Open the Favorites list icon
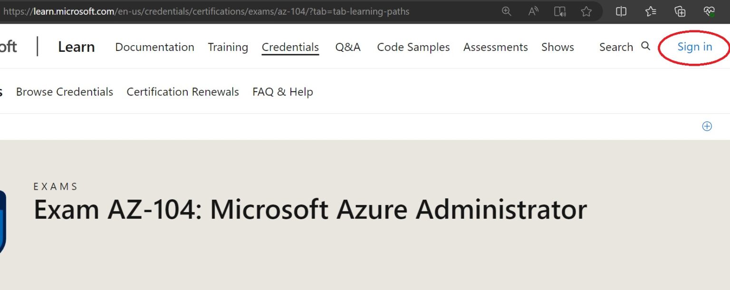730x290 pixels. coord(651,11)
